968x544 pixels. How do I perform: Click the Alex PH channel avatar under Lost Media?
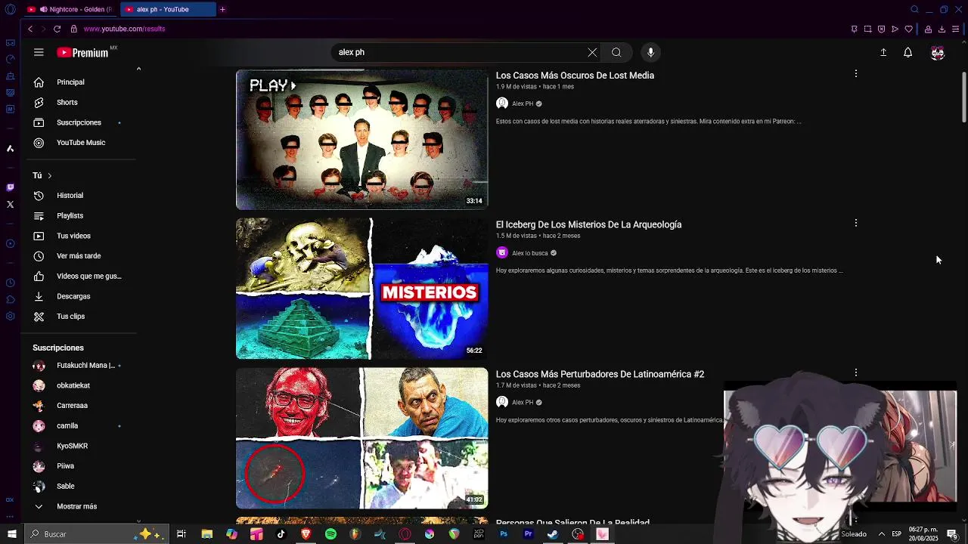pyautogui.click(x=501, y=104)
